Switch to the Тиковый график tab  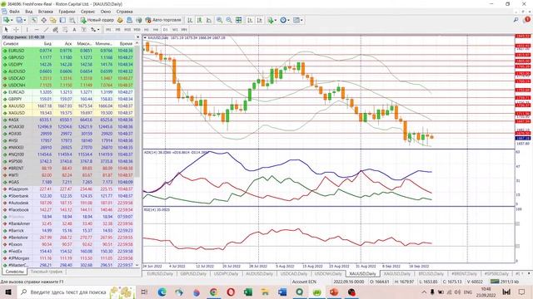click(47, 272)
